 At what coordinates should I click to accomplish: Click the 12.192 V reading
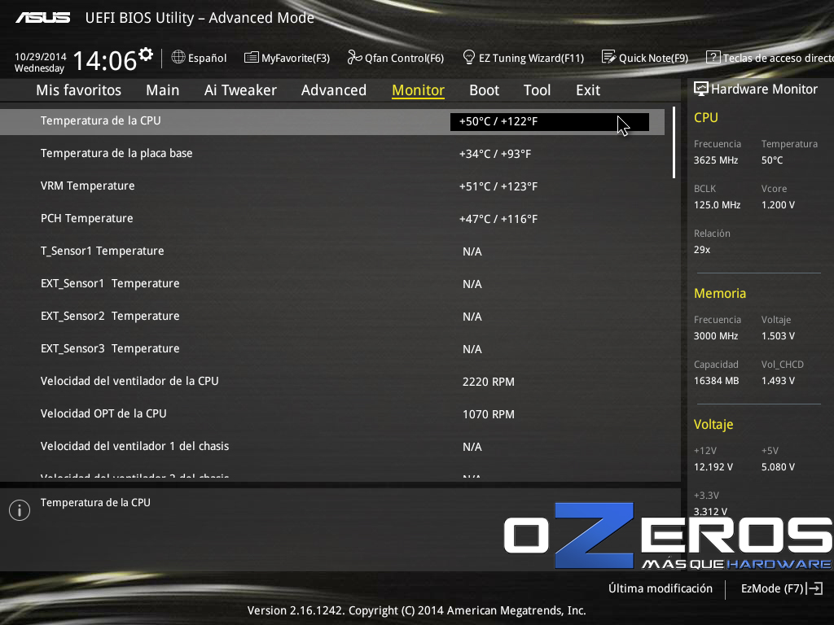(x=713, y=466)
